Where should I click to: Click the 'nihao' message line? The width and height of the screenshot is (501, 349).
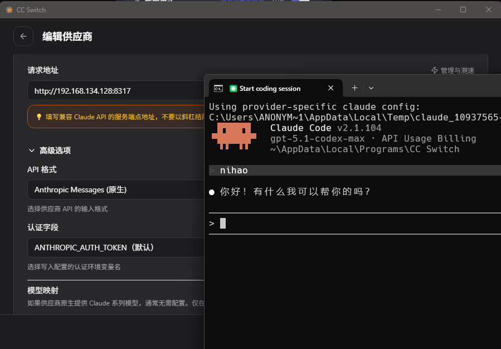click(354, 171)
